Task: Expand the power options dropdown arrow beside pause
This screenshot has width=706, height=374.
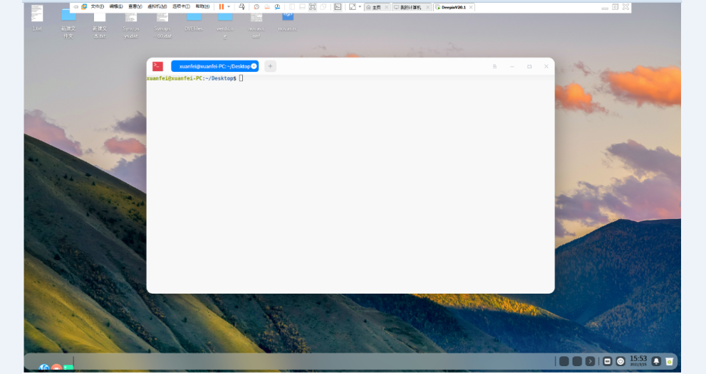Action: (x=229, y=6)
